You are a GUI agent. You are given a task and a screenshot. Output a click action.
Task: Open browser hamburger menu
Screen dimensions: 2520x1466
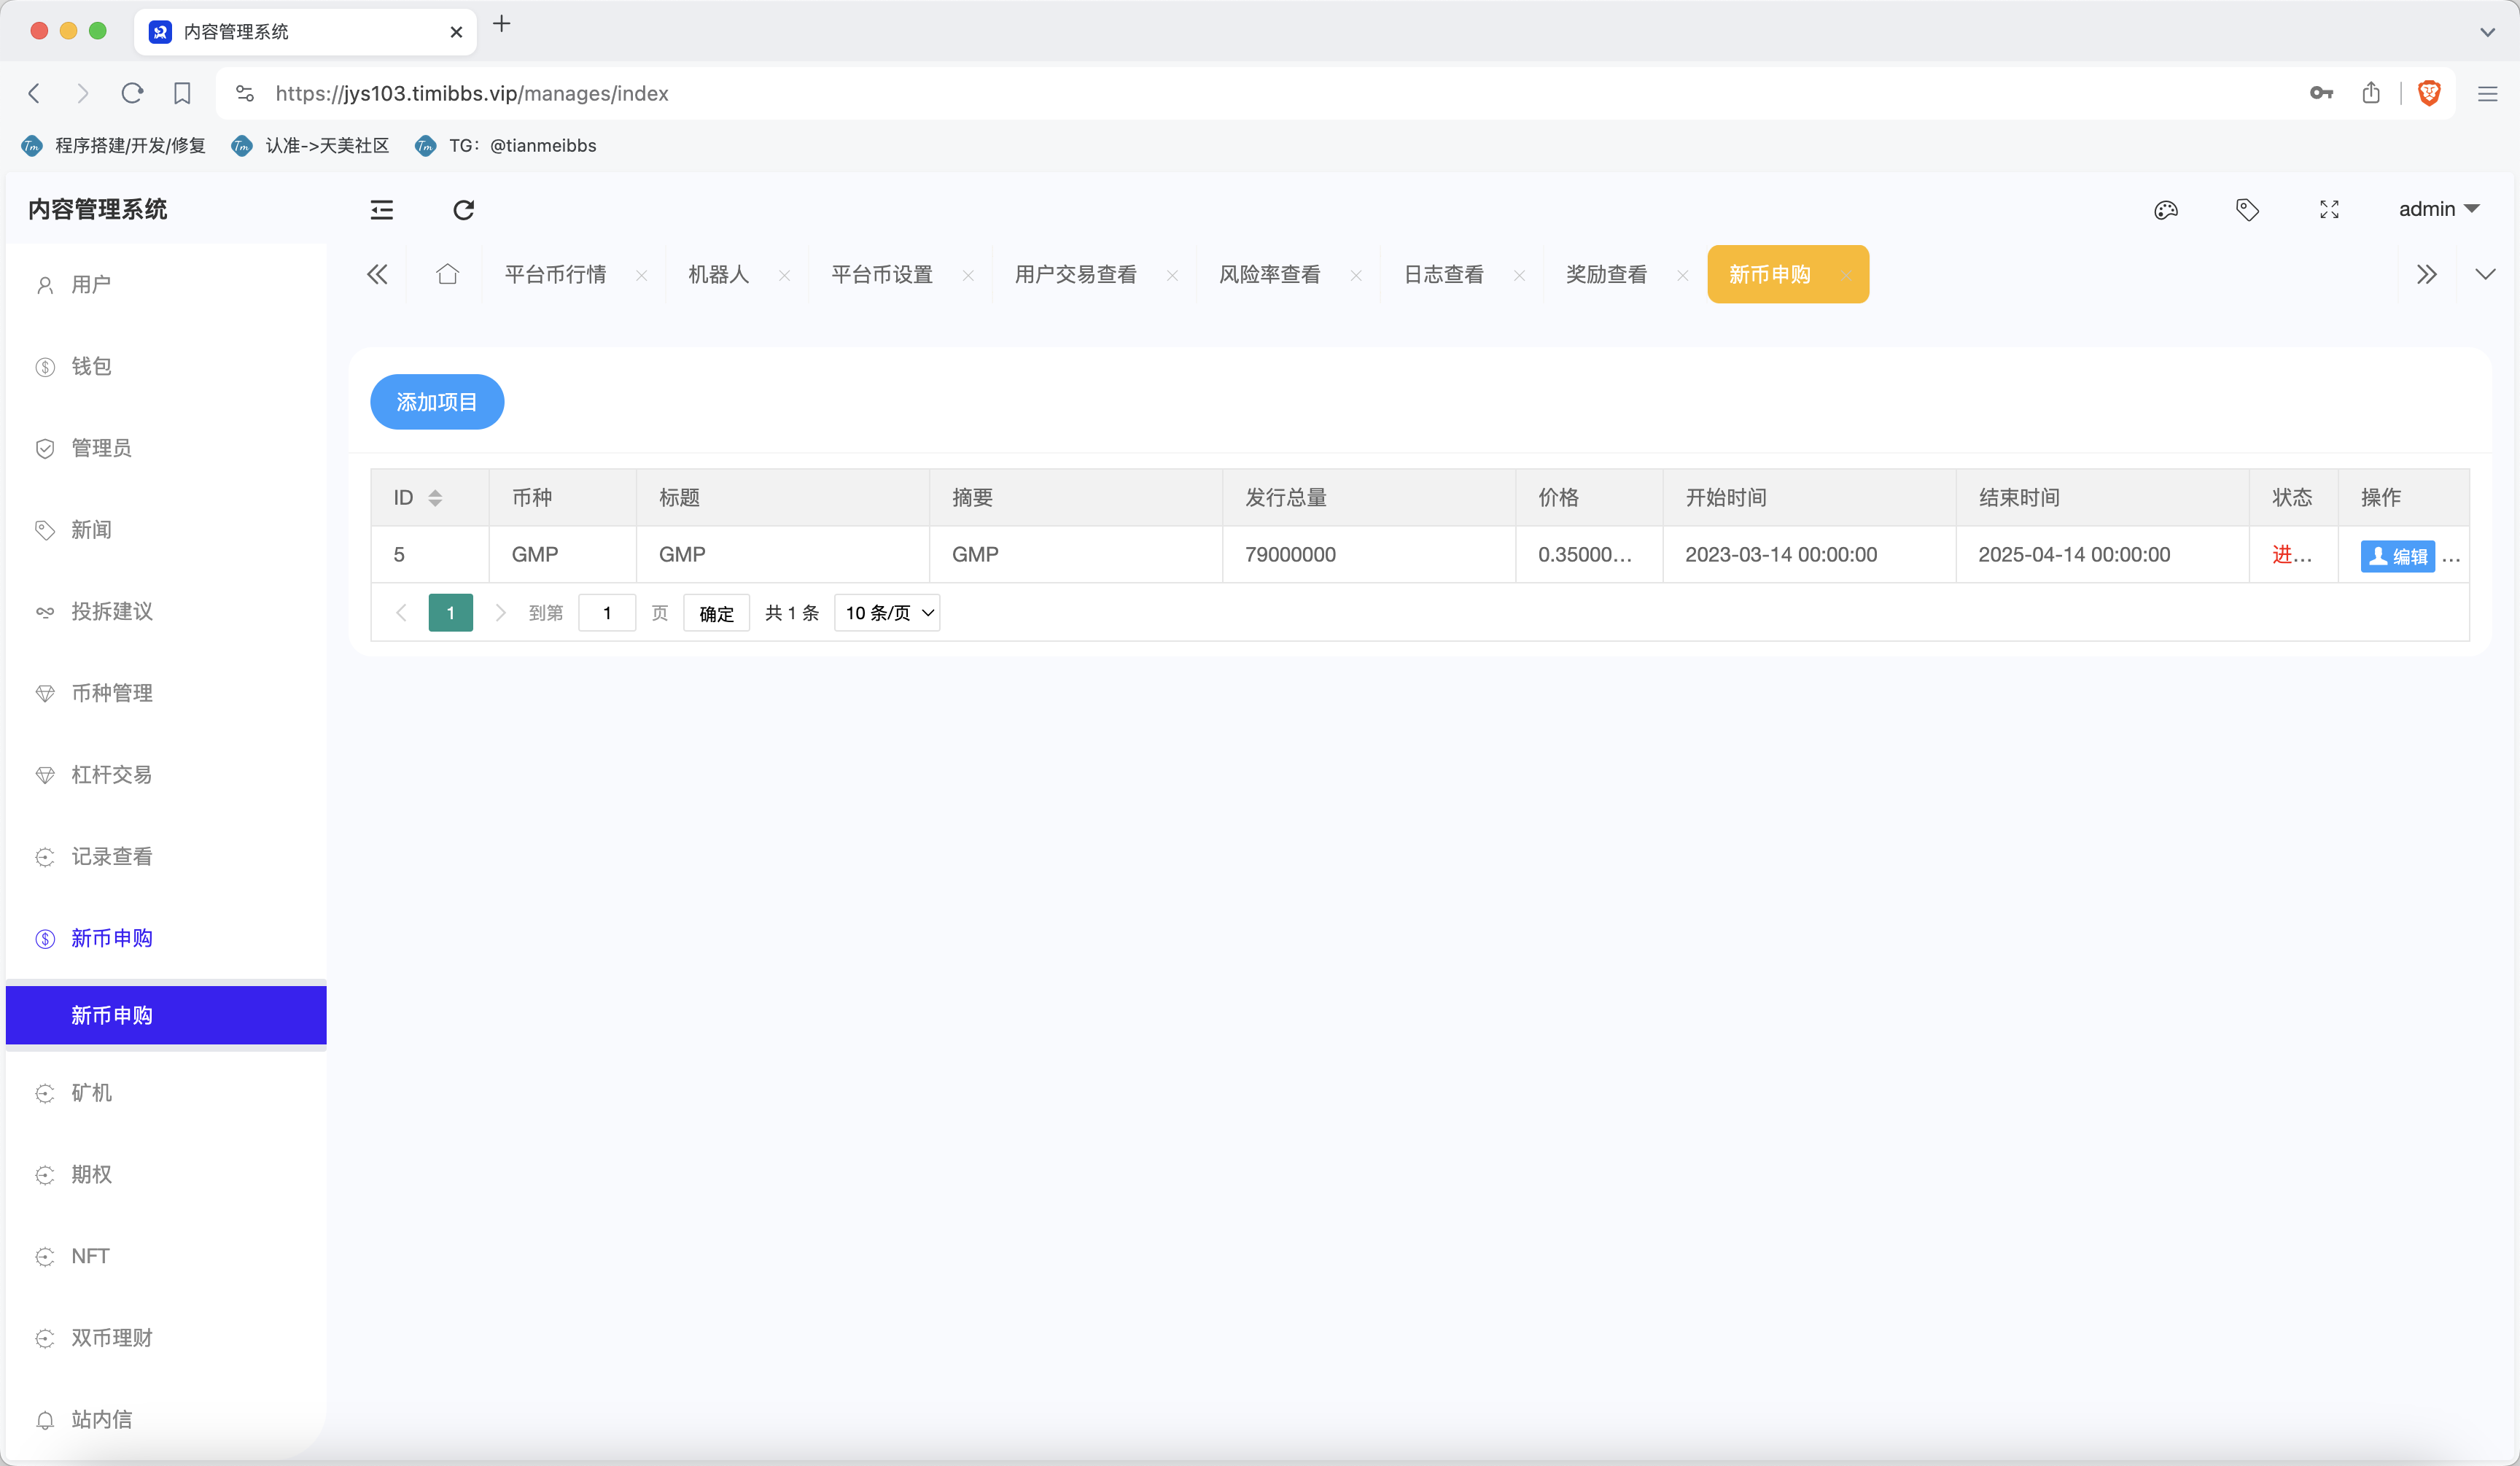pyautogui.click(x=2488, y=93)
